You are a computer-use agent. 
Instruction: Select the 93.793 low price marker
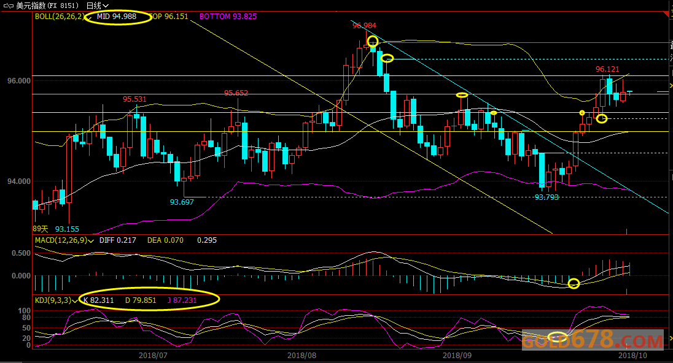(547, 197)
